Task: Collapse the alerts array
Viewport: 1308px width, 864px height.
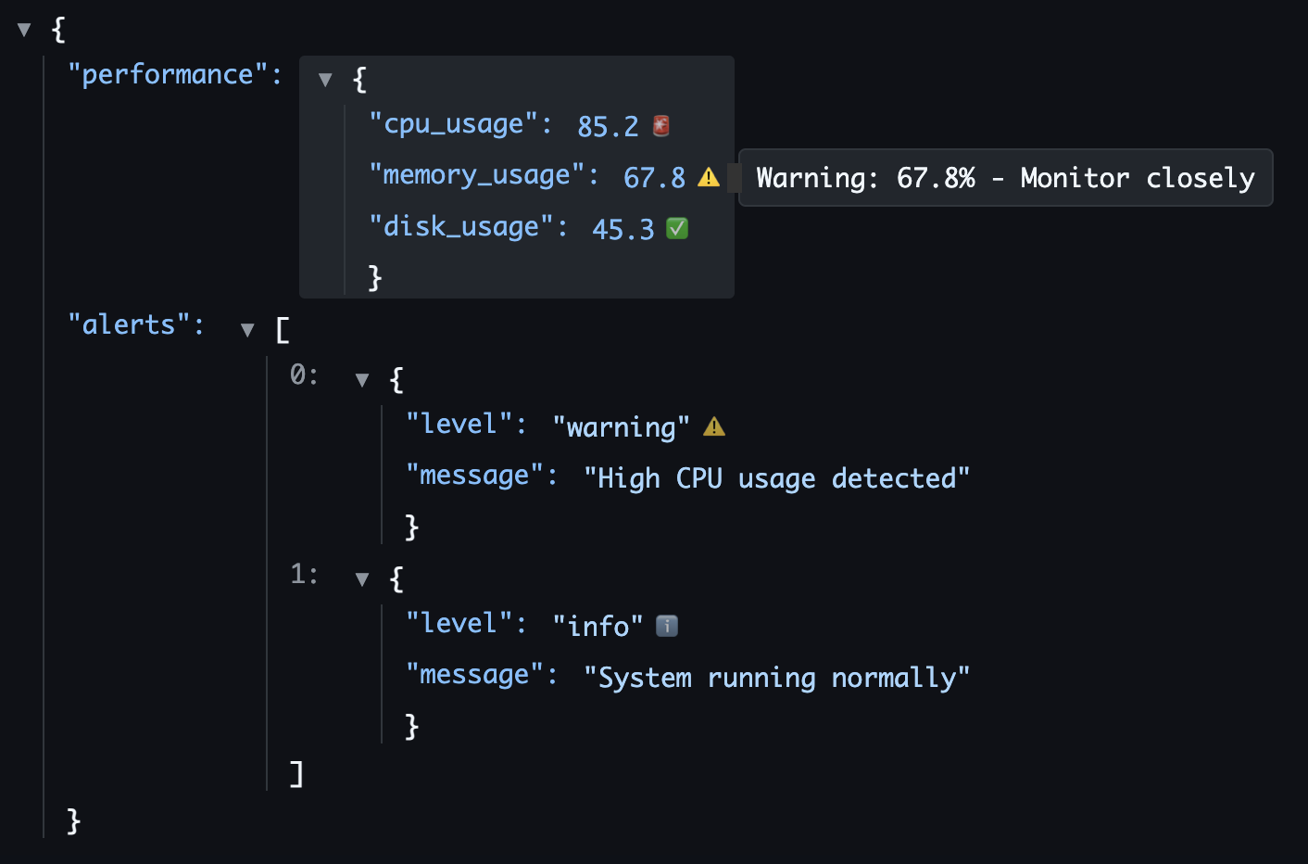Action: click(x=247, y=329)
